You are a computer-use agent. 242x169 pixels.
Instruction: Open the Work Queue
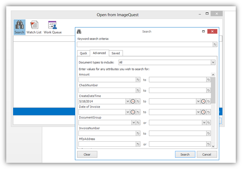[x=53, y=27]
